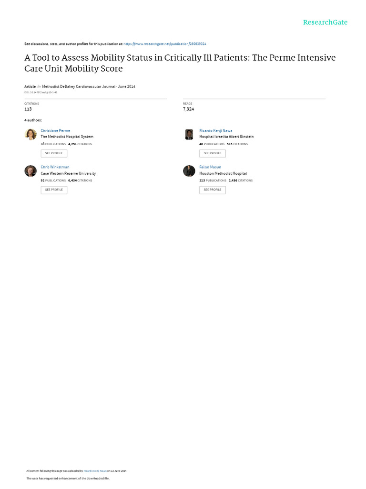This screenshot has width=366, height=489.
Task: Click the 7,324 reads count
Action: pos(188,109)
